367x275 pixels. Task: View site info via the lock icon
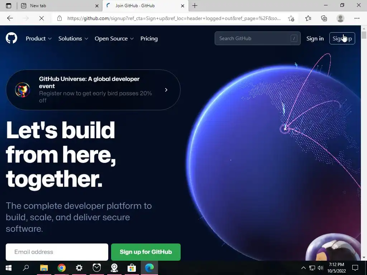click(x=59, y=18)
